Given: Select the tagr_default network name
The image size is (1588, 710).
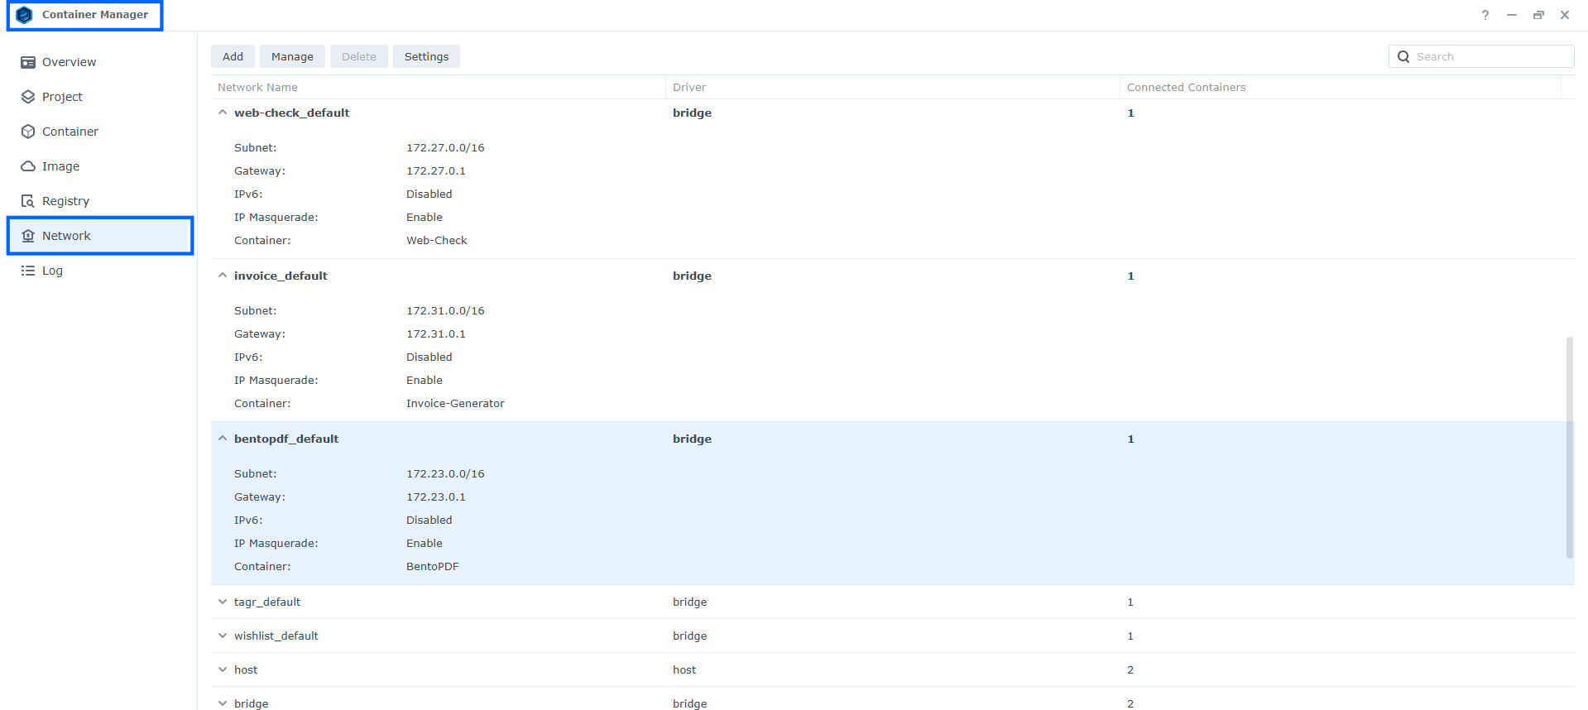Looking at the screenshot, I should [267, 602].
